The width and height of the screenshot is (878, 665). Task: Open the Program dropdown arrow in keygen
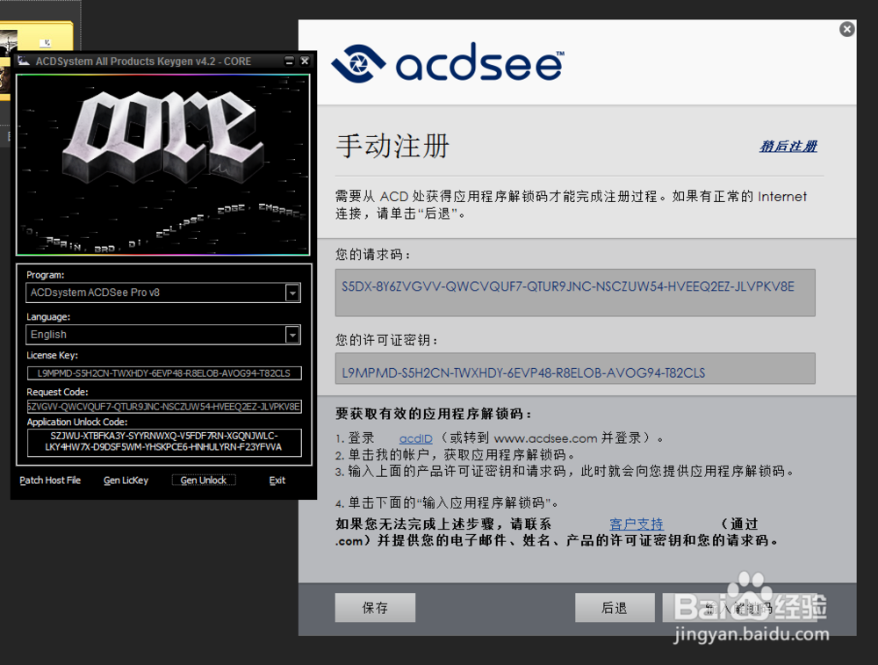click(x=292, y=293)
